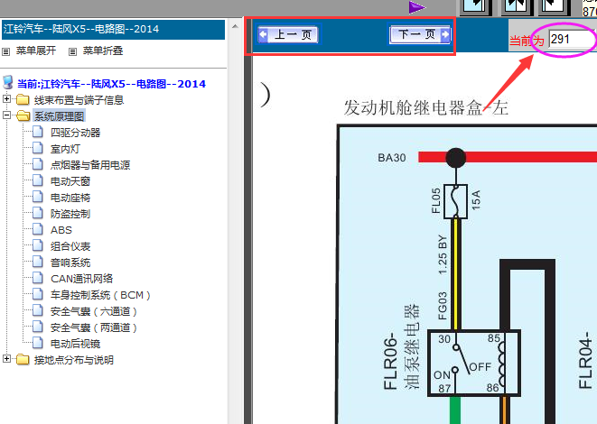Expand the 接地点分布与说明 folder

pos(6,358)
